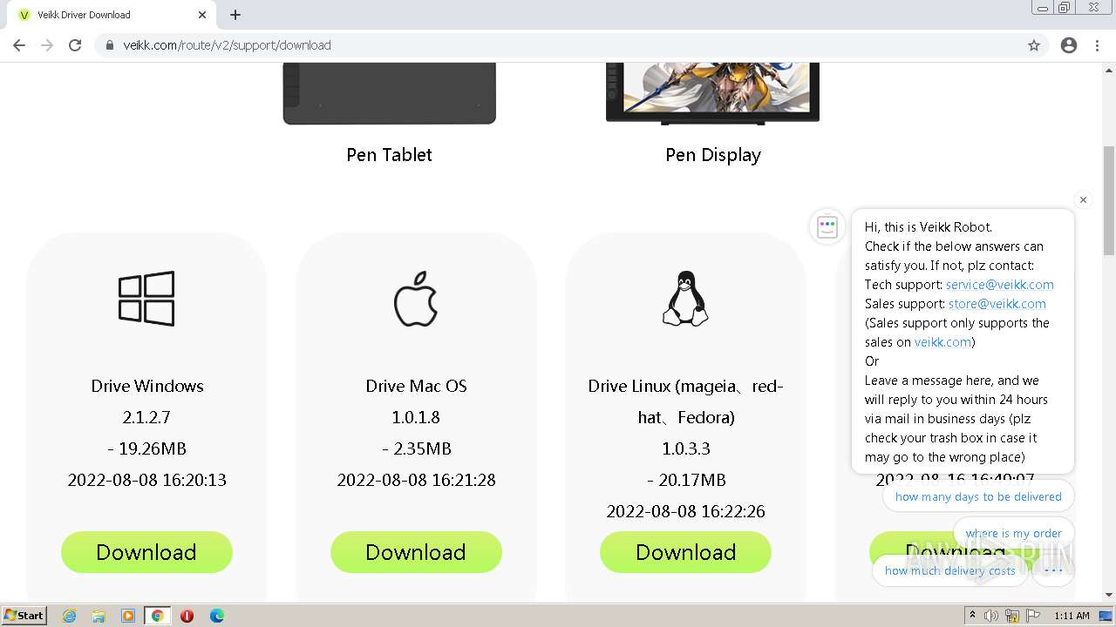1116x627 pixels.
Task: Select the Mac date 2022-08-08 16:21:28
Action: tap(416, 480)
